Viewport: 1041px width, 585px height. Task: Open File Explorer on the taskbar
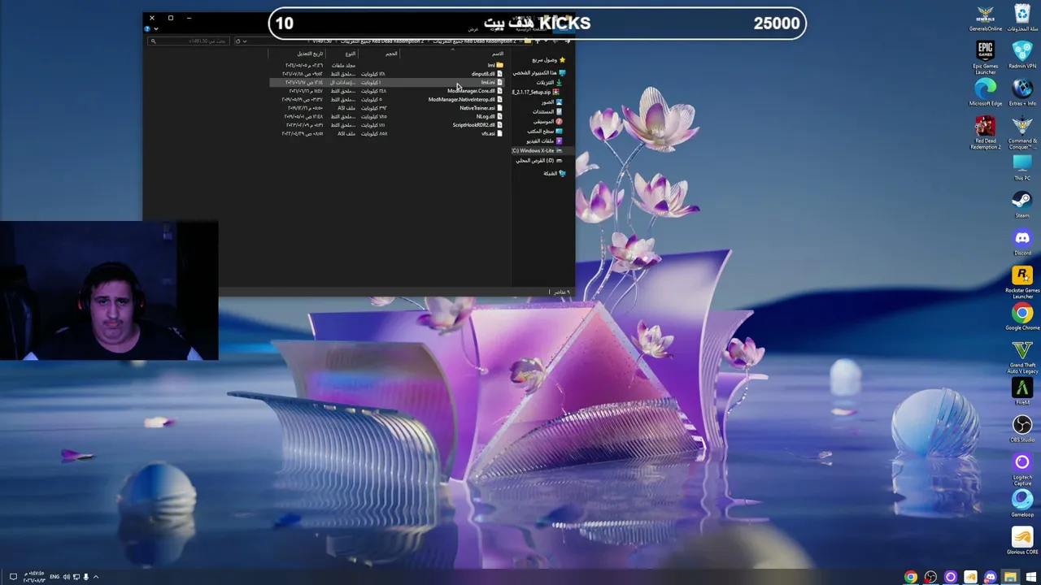pos(1010,577)
